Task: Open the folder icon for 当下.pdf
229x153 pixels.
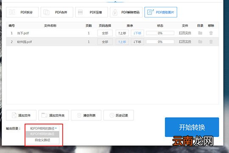Action: pyautogui.click(x=200, y=33)
